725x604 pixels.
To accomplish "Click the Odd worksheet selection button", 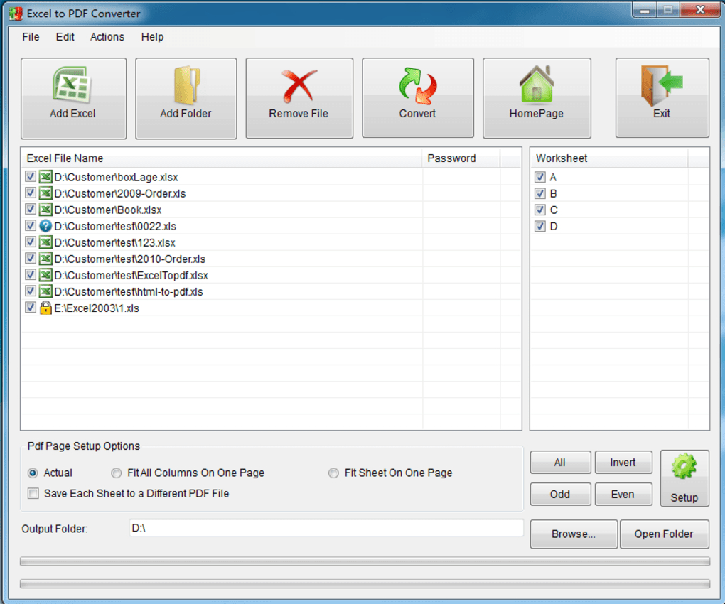I will 560,494.
